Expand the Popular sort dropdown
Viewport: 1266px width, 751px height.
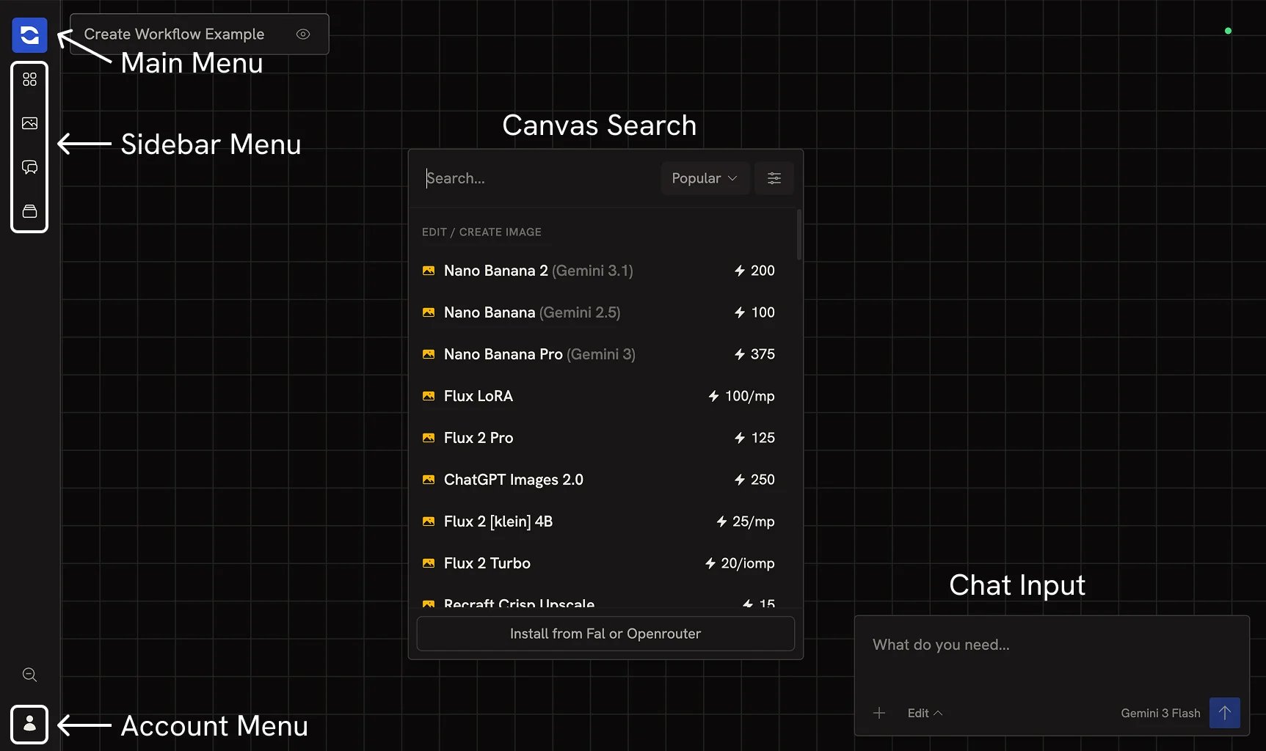click(705, 178)
